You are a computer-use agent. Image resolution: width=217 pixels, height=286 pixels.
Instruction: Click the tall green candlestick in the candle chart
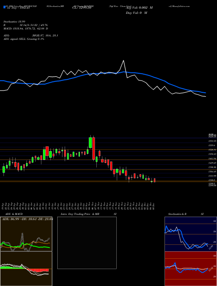(90, 142)
